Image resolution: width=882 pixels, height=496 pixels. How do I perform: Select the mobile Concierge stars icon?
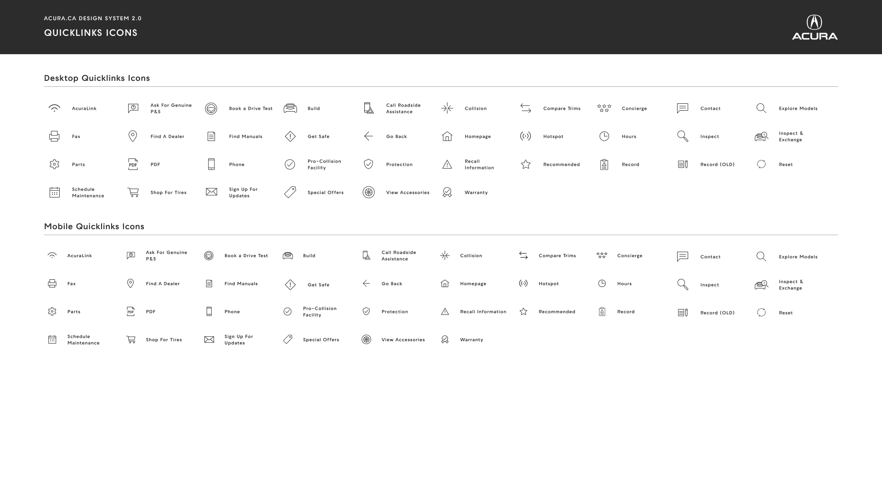pyautogui.click(x=602, y=256)
